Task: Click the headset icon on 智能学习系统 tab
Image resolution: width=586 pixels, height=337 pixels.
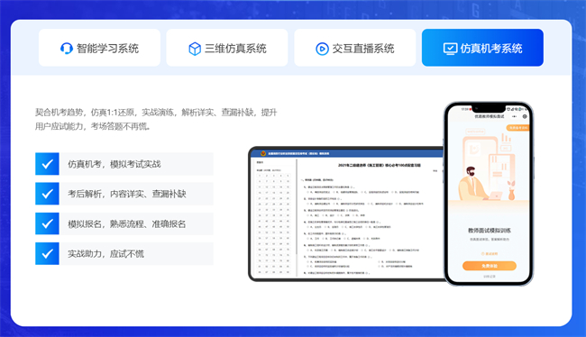Action: click(66, 48)
